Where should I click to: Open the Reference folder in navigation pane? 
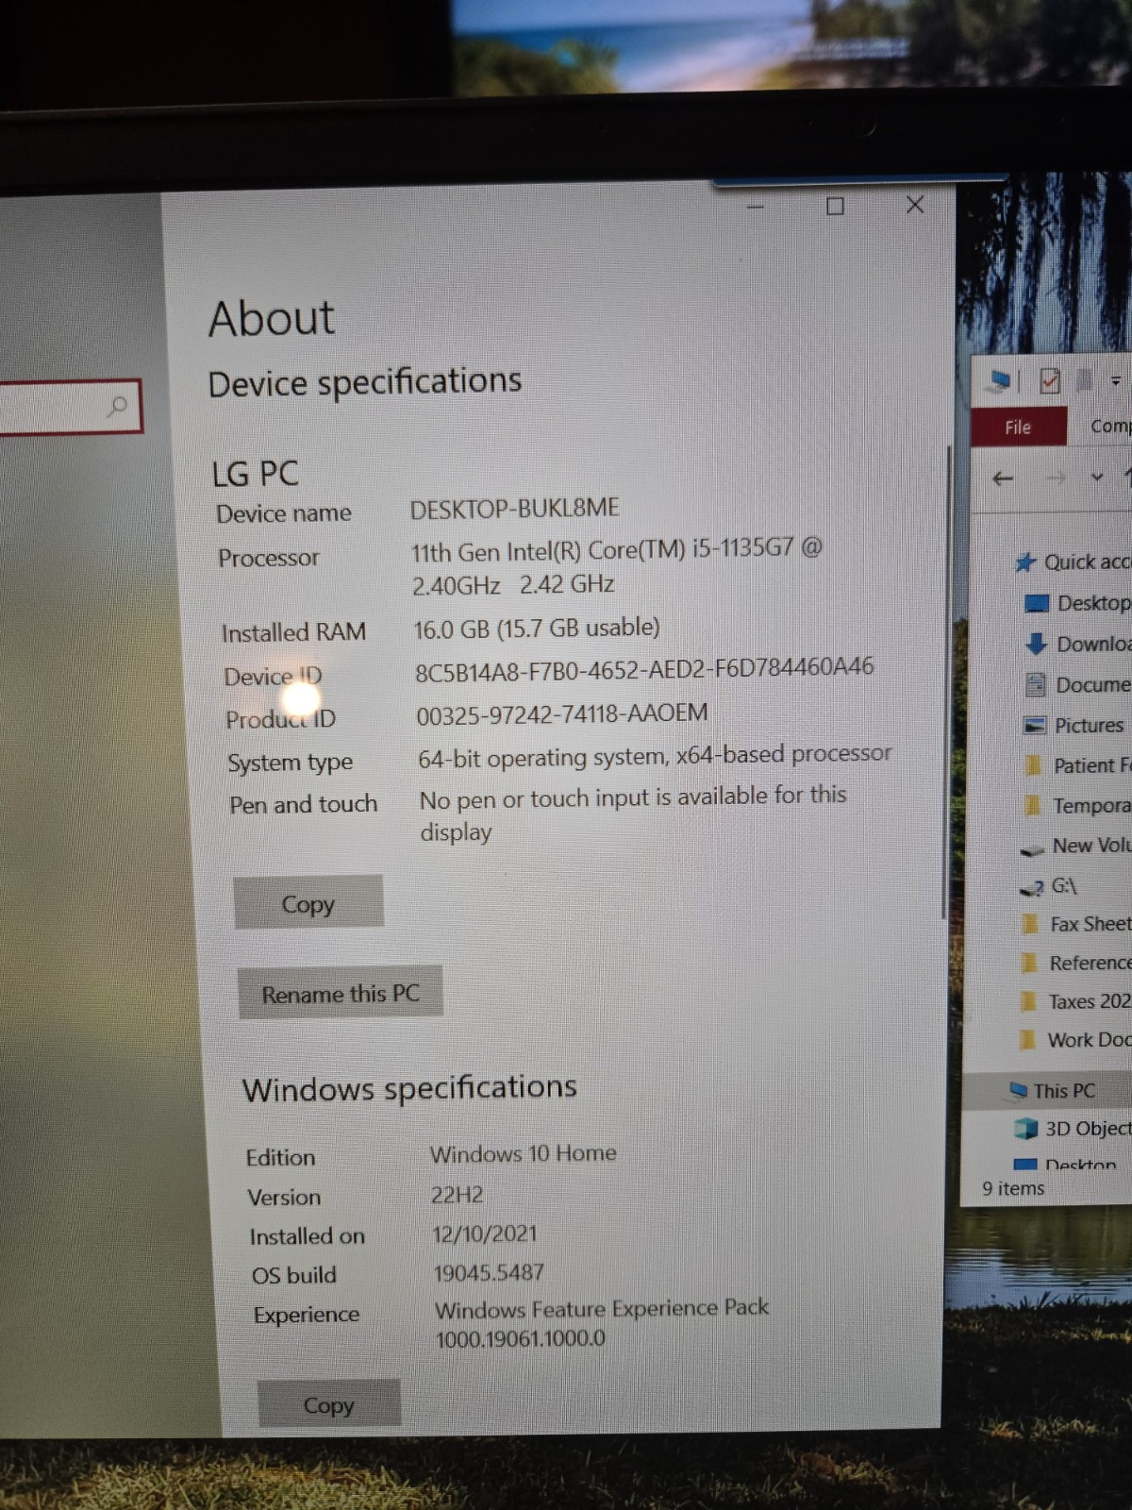coord(1076,964)
